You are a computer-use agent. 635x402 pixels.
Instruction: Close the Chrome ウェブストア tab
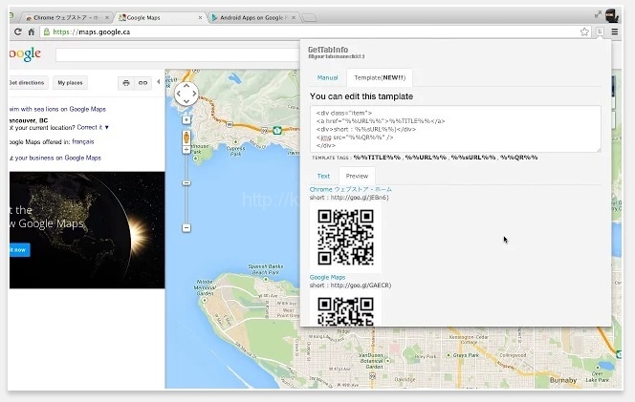point(107,18)
